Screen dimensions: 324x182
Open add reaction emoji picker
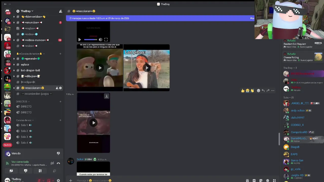tap(258, 90)
